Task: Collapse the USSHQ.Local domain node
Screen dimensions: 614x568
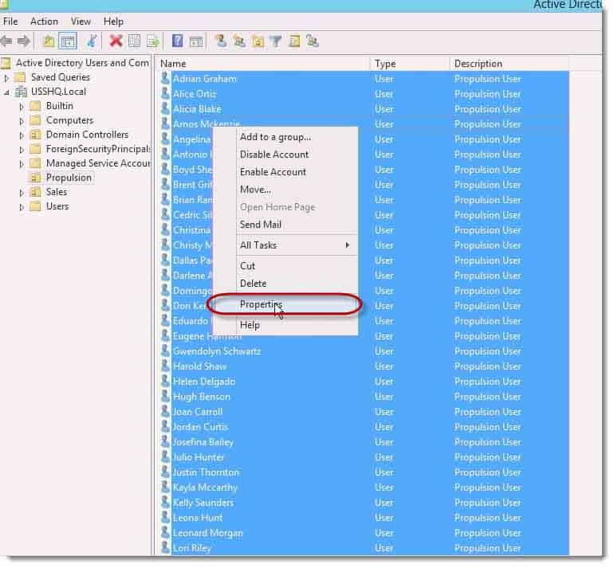Action: [x=6, y=92]
